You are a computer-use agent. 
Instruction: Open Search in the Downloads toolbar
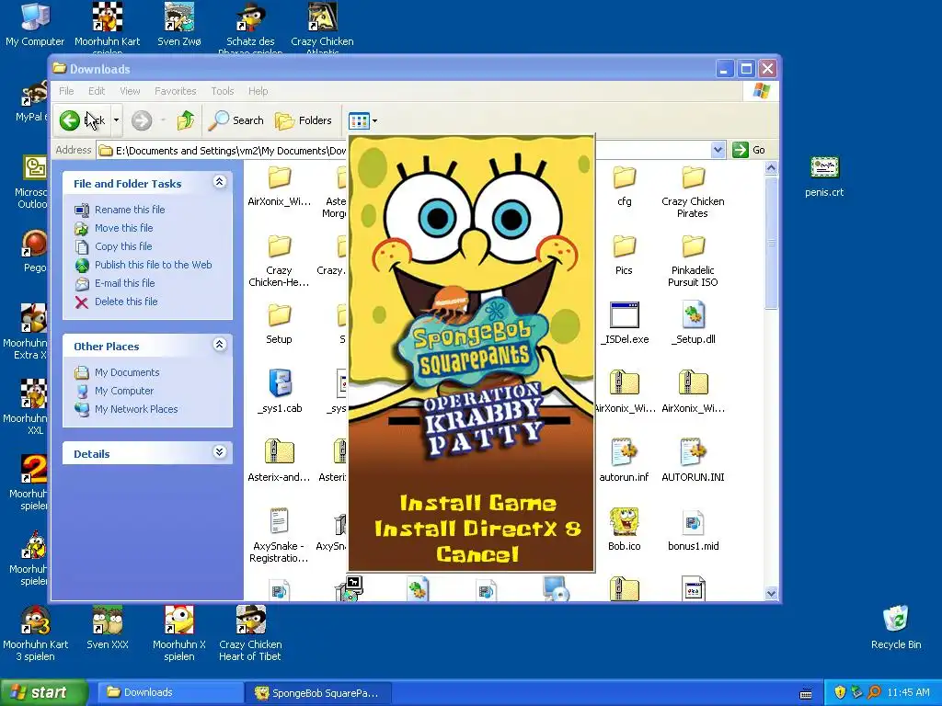236,120
